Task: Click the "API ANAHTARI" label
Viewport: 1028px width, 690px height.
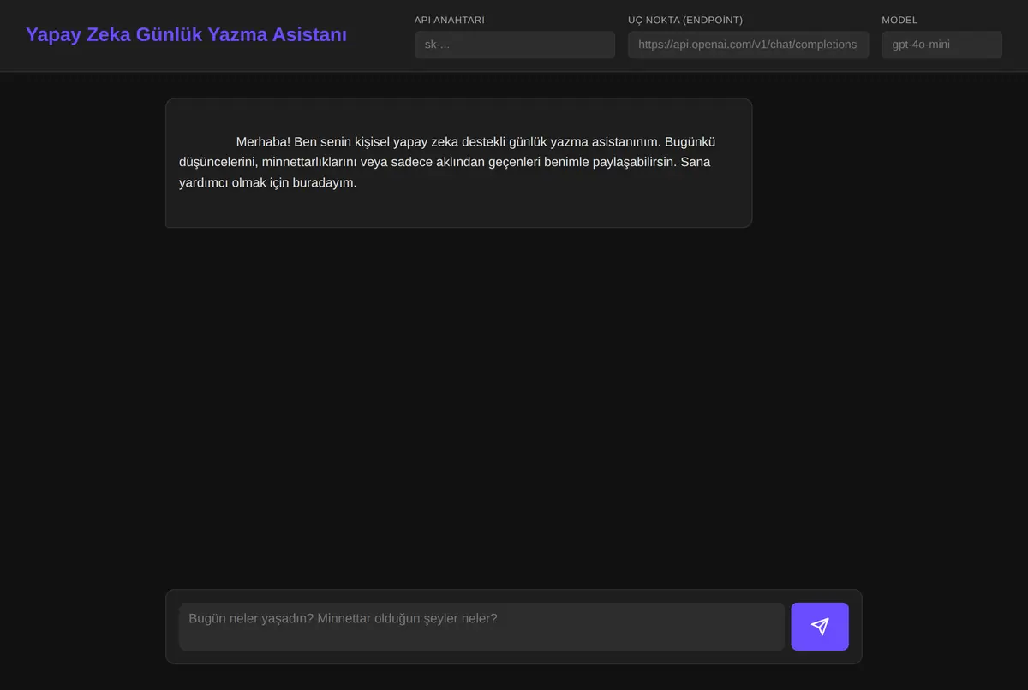Action: (450, 20)
